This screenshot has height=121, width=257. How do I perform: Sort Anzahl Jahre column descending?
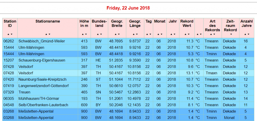point(248,34)
